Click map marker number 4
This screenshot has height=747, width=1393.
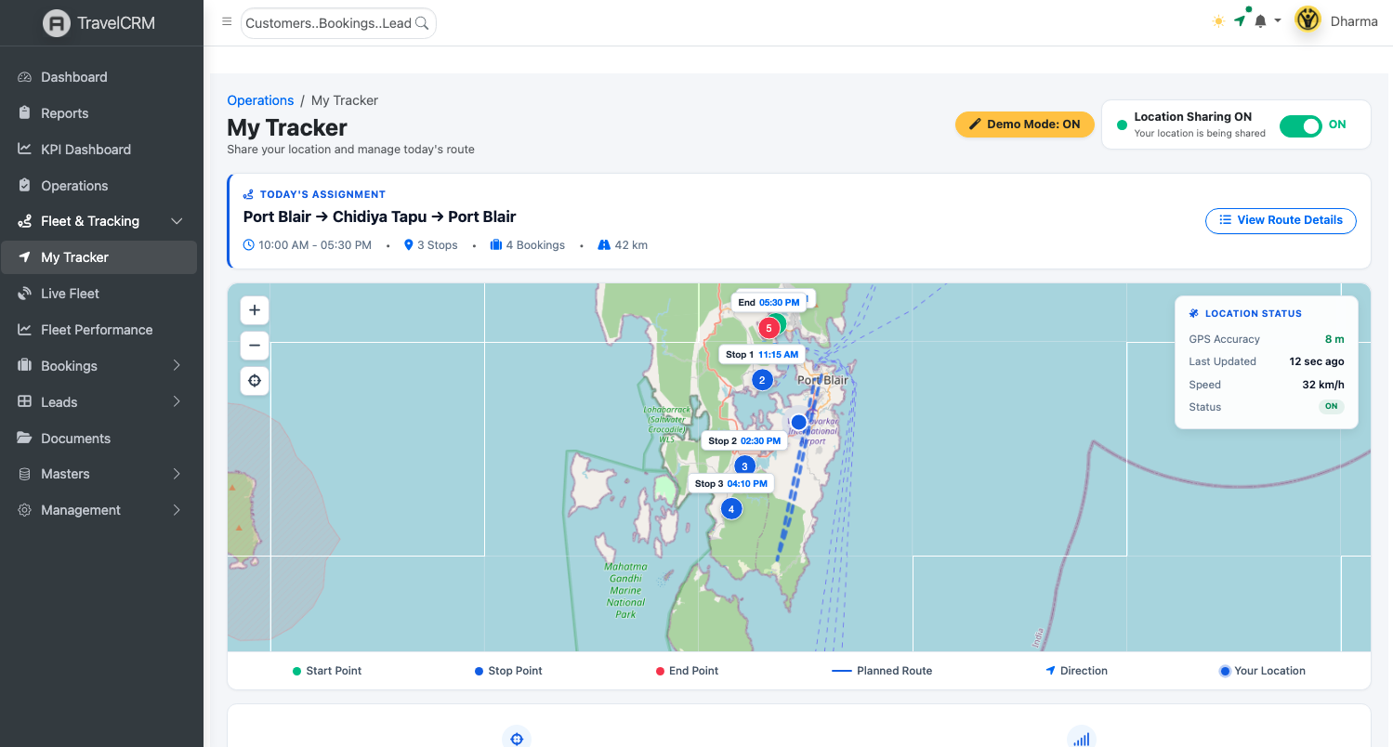(731, 509)
